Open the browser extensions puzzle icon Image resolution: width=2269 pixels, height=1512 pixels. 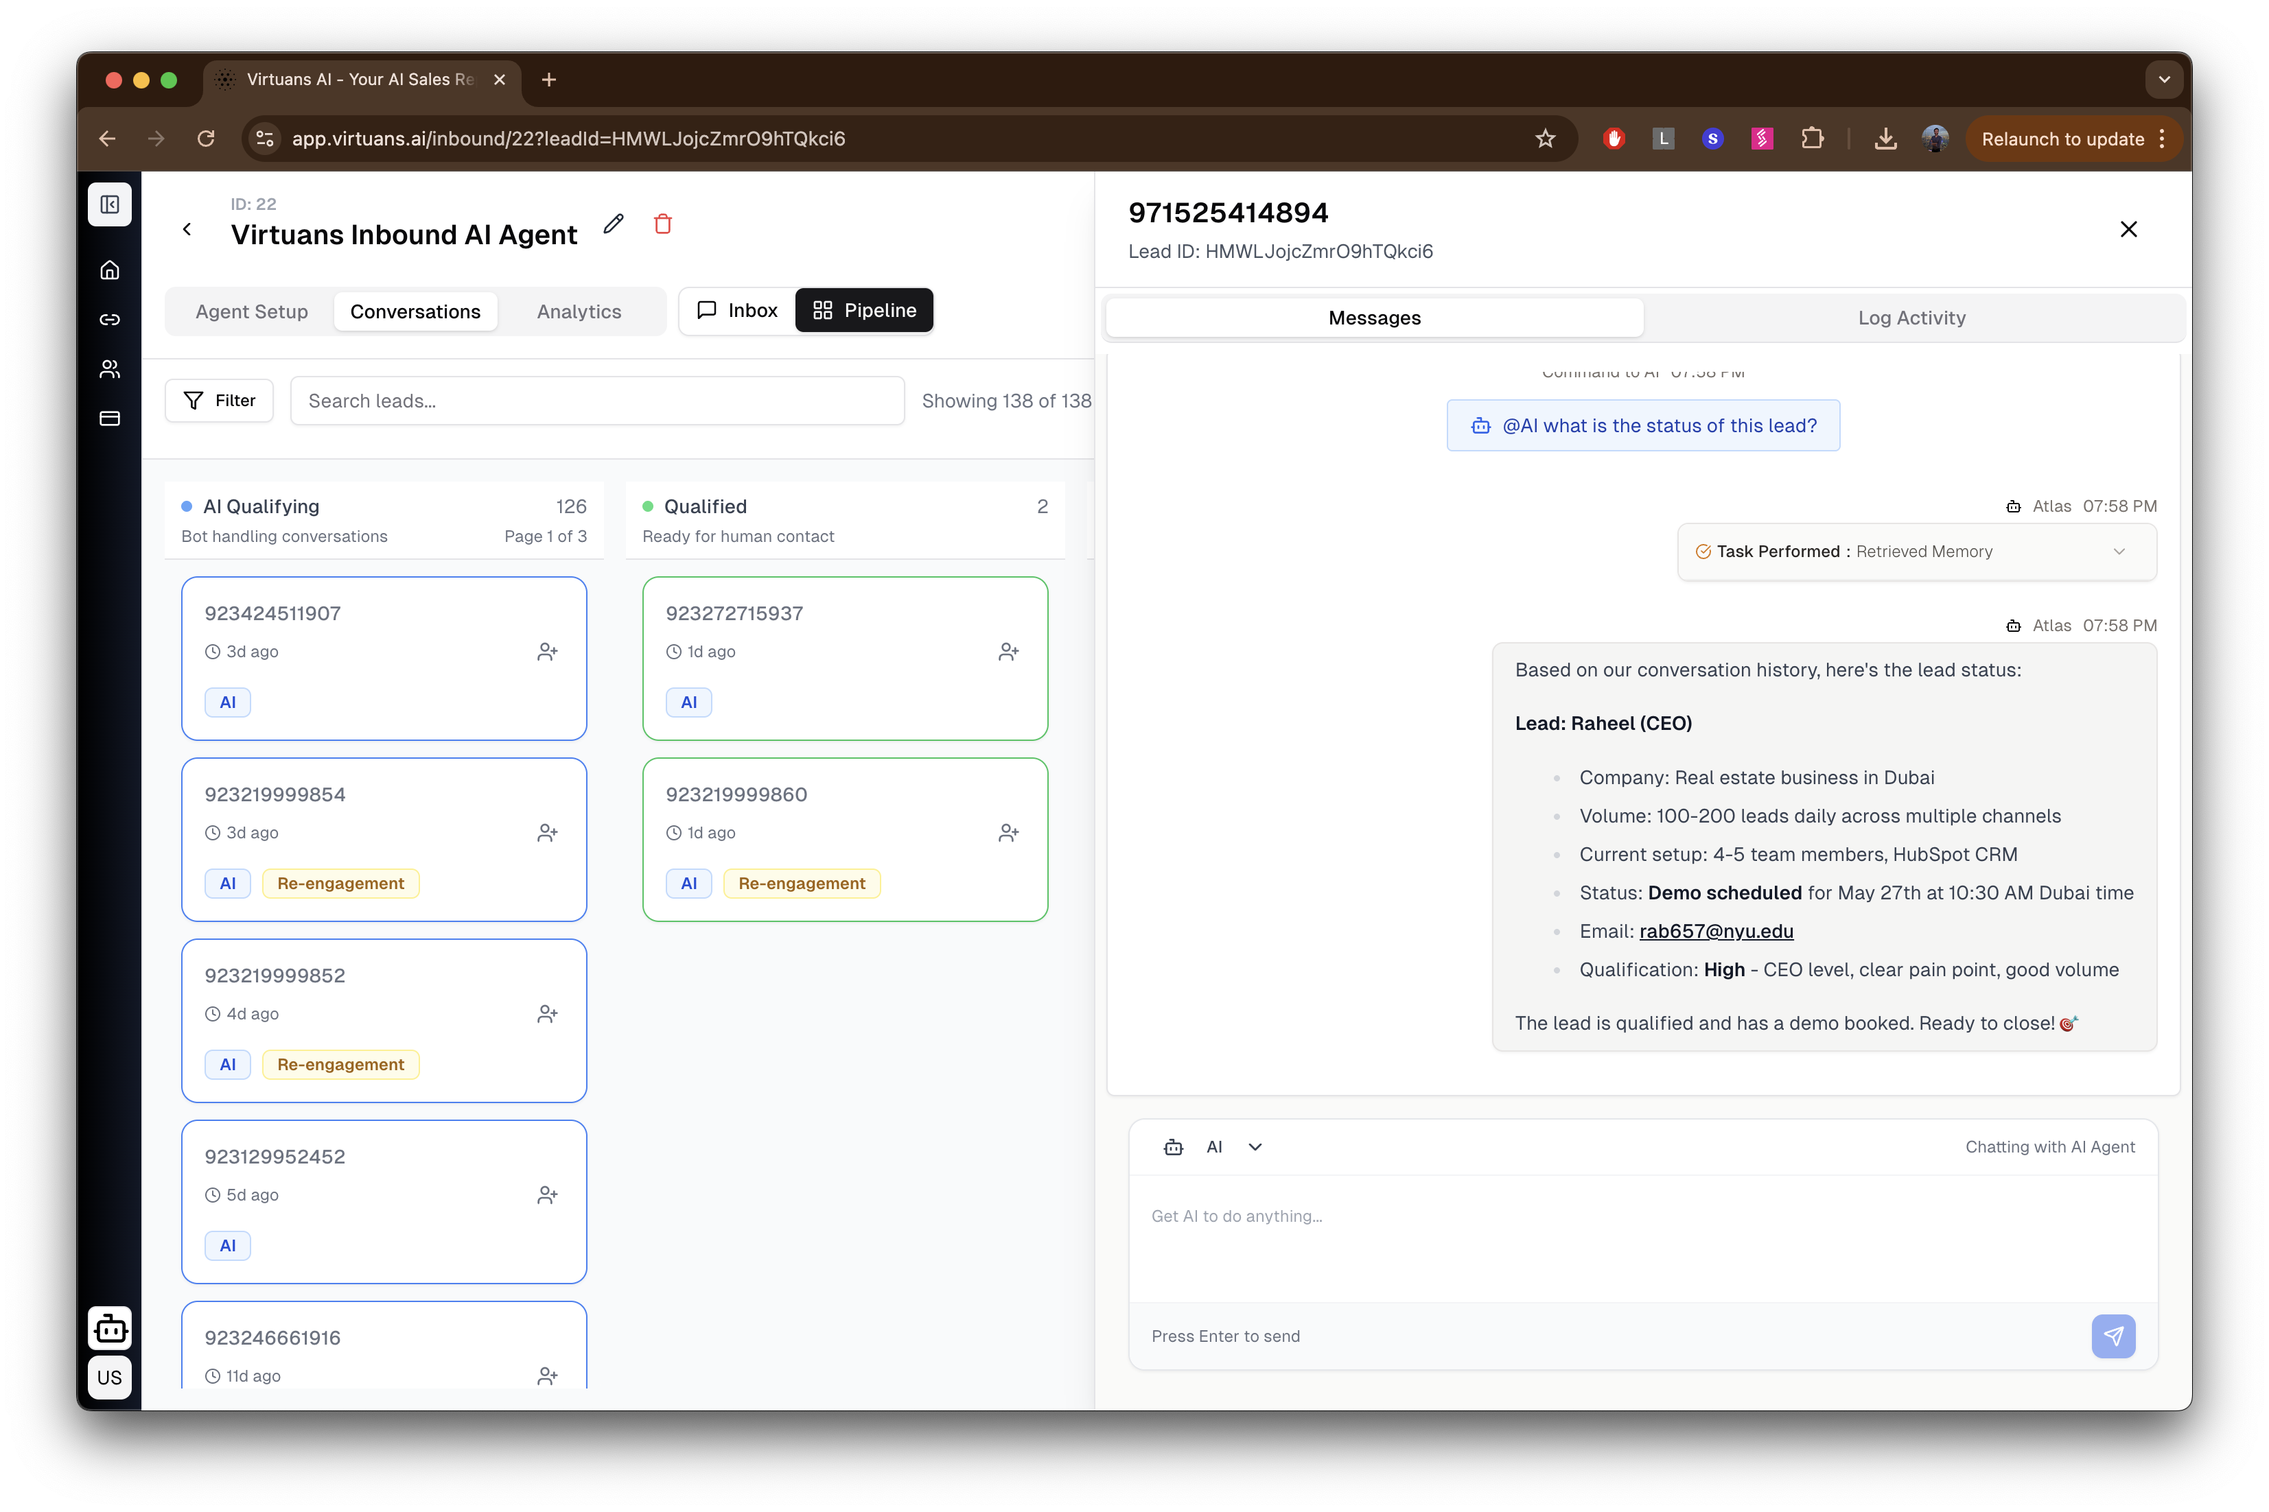1813,139
